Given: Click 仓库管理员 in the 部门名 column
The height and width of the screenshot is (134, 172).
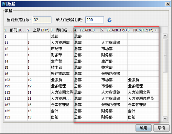Looking at the screenshot, I should [x=60, y=105].
